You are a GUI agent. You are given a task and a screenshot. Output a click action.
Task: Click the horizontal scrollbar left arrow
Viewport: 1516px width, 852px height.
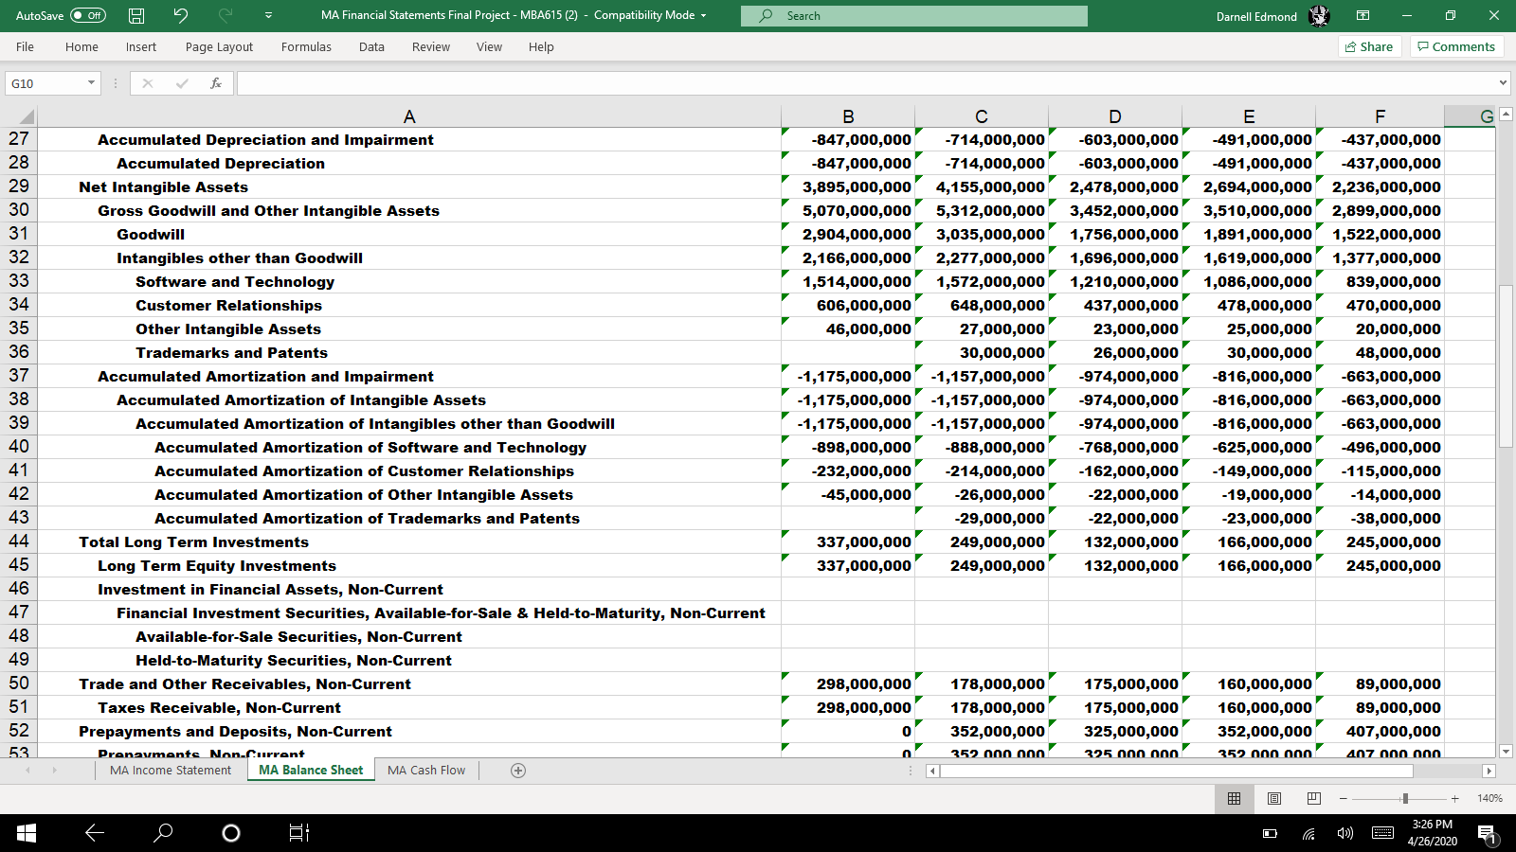click(932, 772)
